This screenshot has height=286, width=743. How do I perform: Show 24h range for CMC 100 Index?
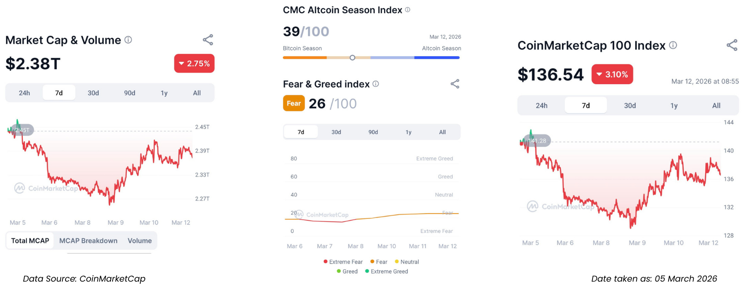(x=542, y=106)
